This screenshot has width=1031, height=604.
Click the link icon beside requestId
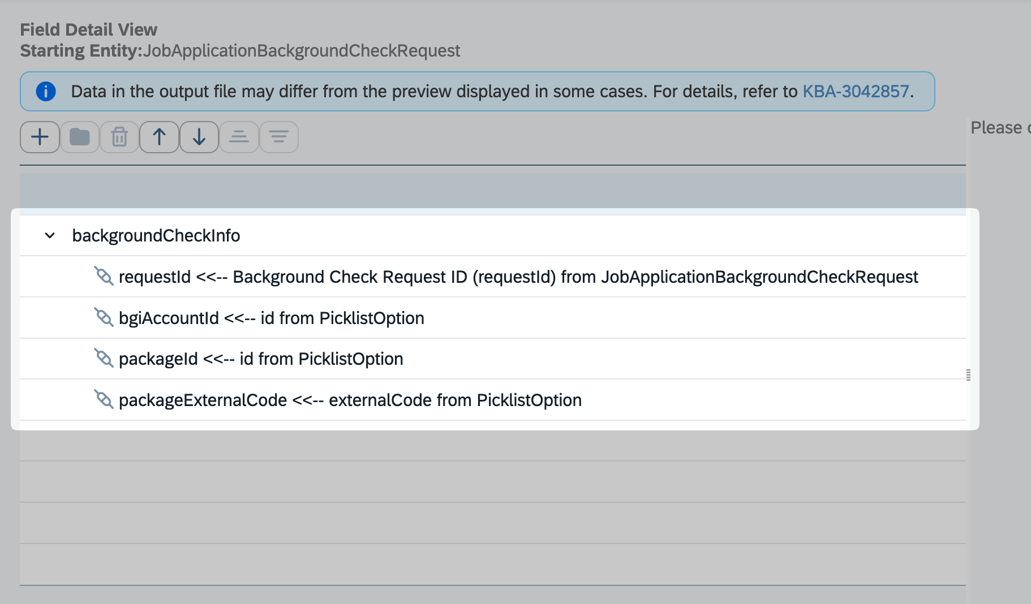[104, 276]
